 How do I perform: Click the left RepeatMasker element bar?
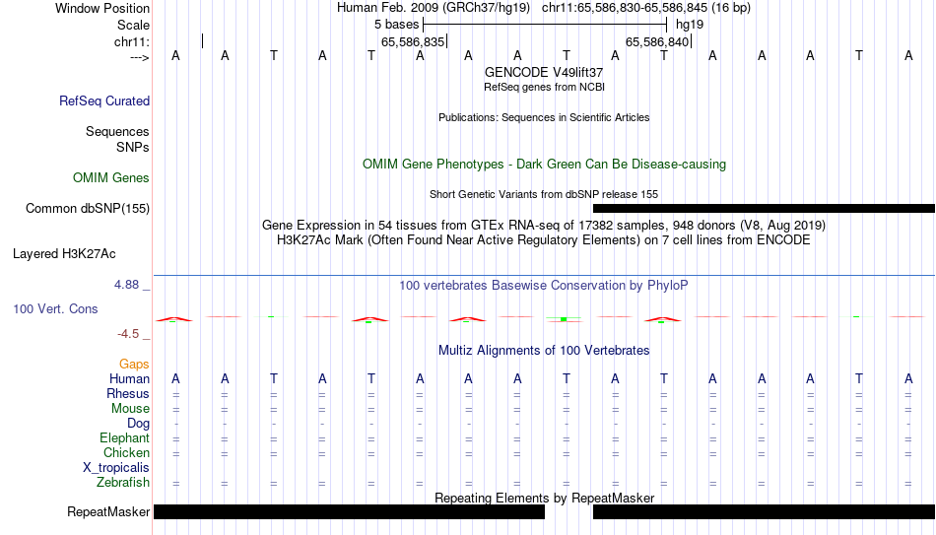click(349, 511)
